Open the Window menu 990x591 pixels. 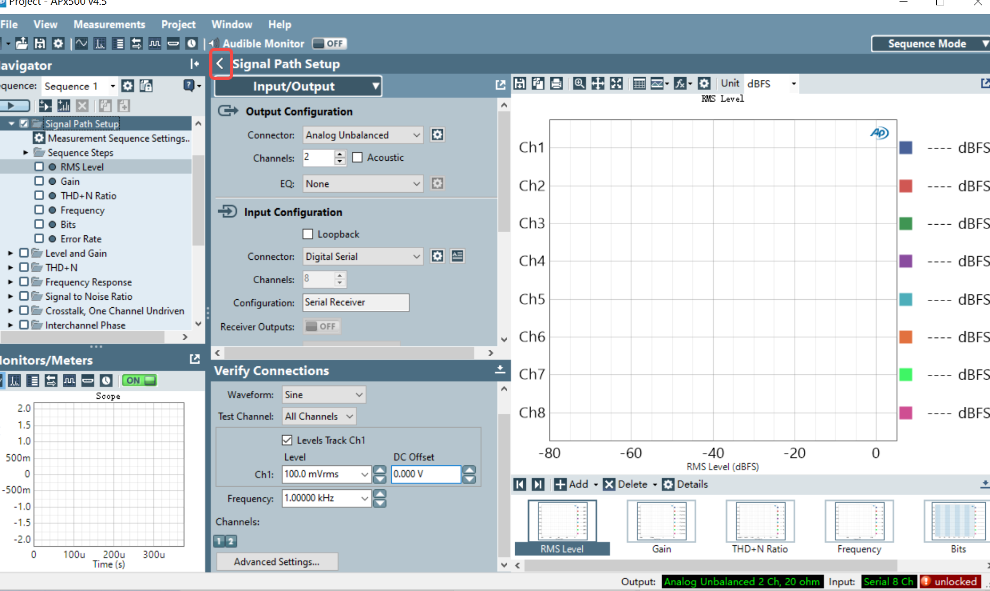(x=232, y=24)
